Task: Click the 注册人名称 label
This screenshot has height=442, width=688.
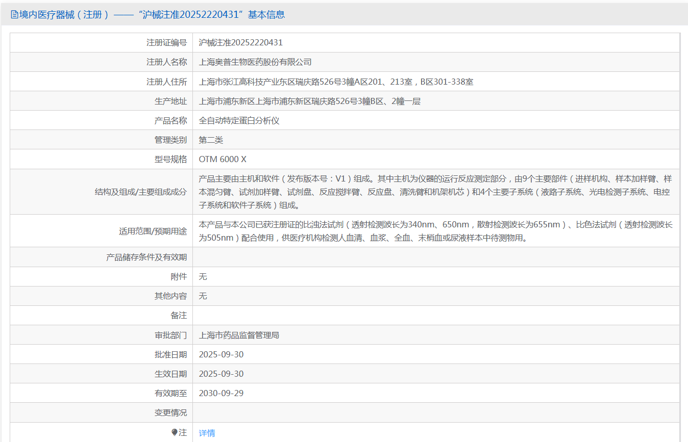Action: 166,62
